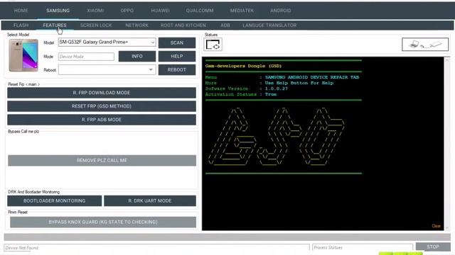Start BOOTLOADER MONITORING
Image resolution: width=455 pixels, height=255 pixels.
pyautogui.click(x=55, y=200)
